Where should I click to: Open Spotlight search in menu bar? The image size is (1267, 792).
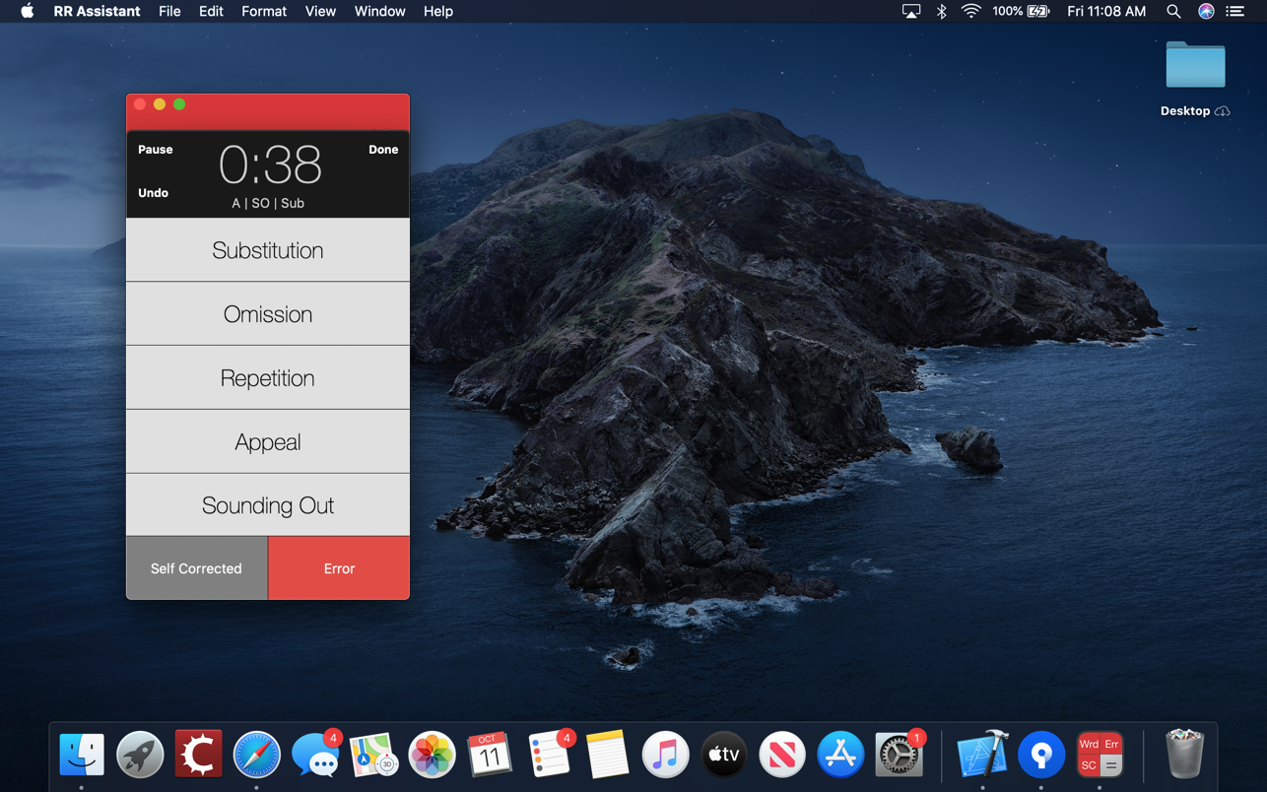1173,11
